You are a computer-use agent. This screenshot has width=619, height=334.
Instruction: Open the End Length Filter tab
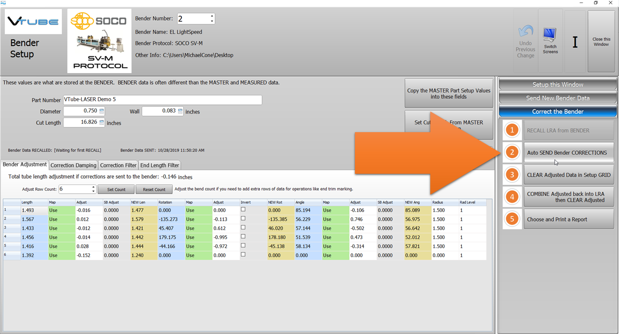tap(160, 165)
